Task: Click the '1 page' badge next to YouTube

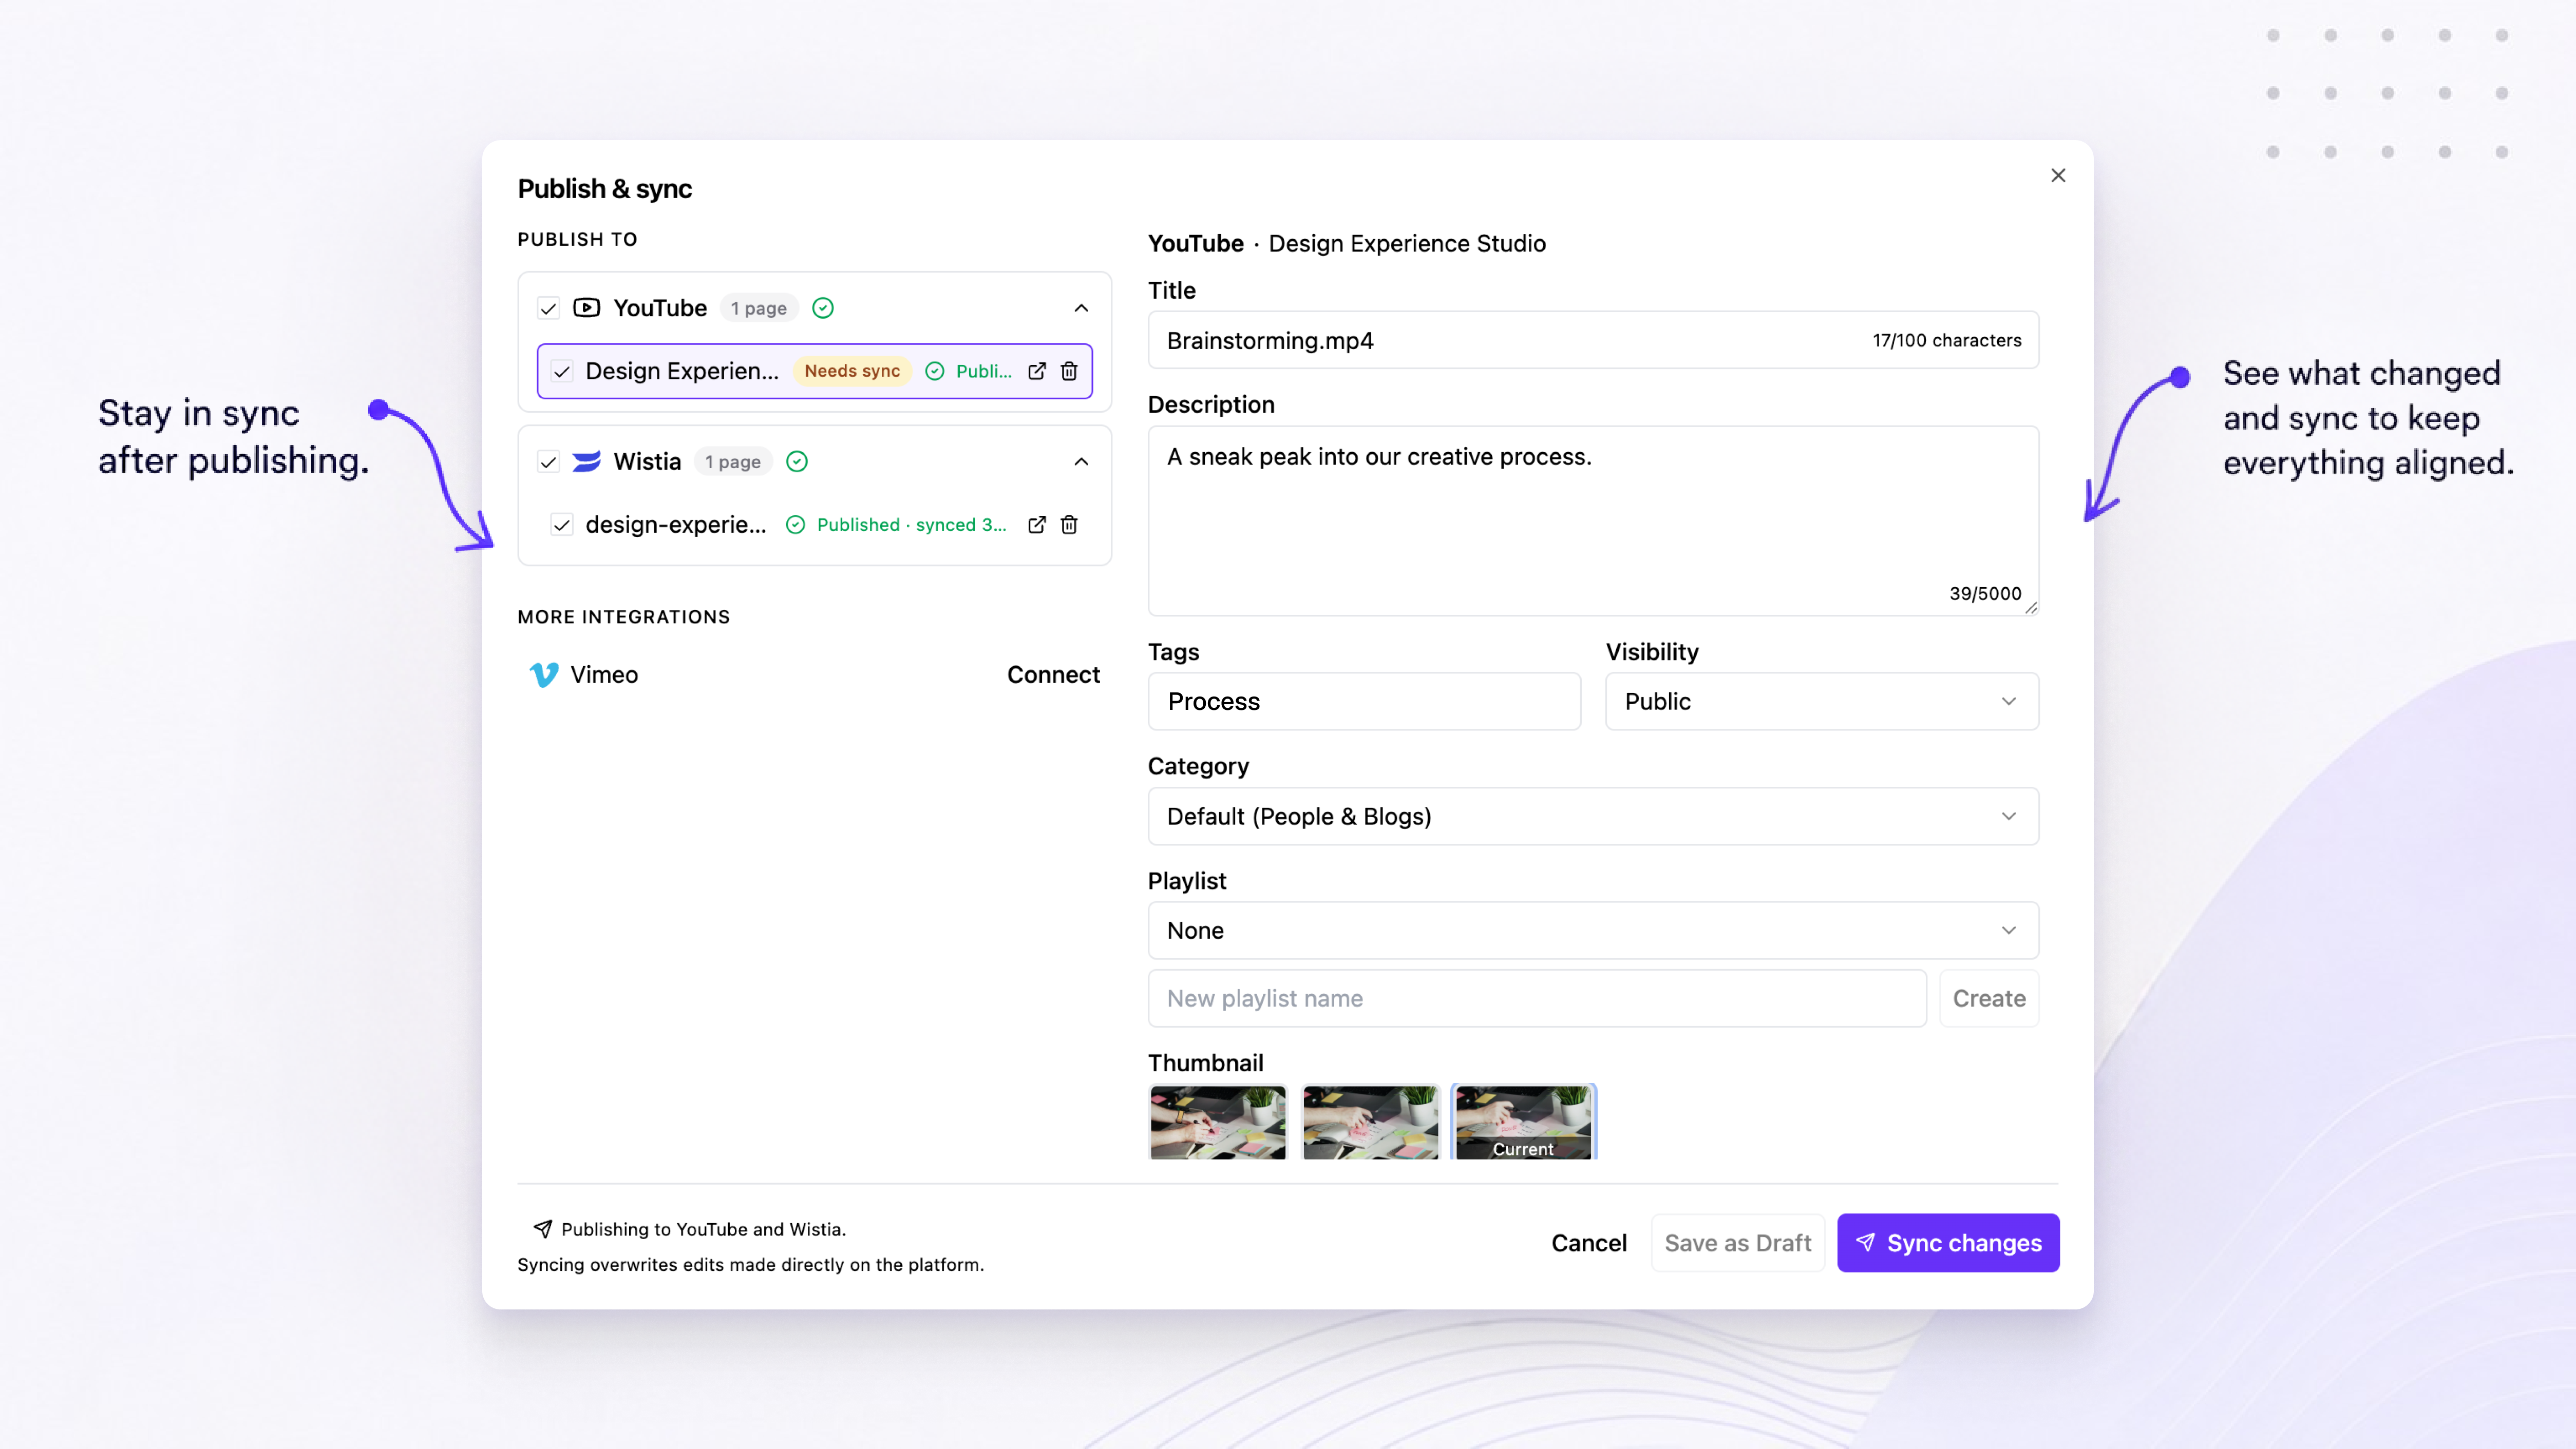Action: (x=758, y=308)
